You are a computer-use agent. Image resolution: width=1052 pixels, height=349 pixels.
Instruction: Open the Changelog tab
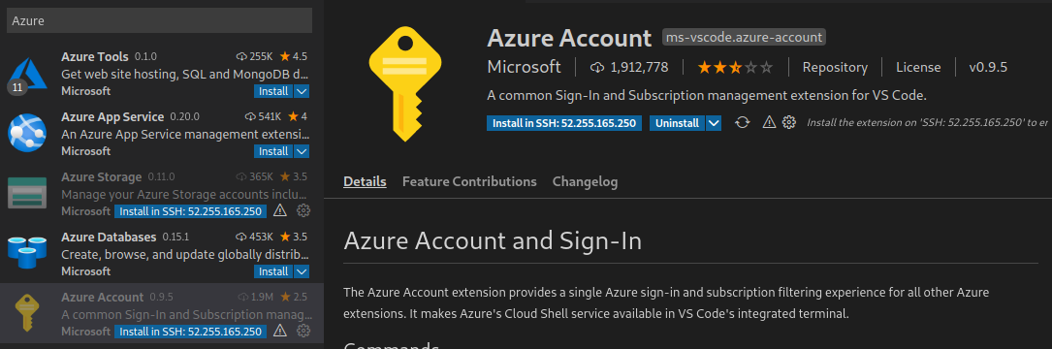click(585, 182)
